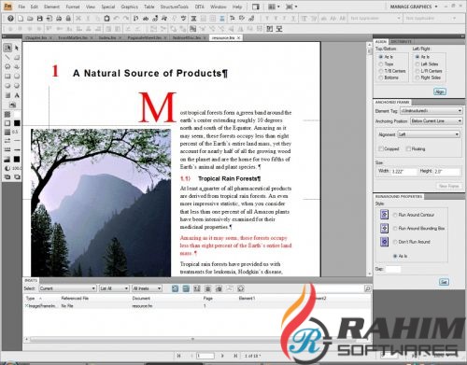Open the Select 'Current' dropdown in Insets panel
This screenshot has height=365, width=467.
point(67,288)
